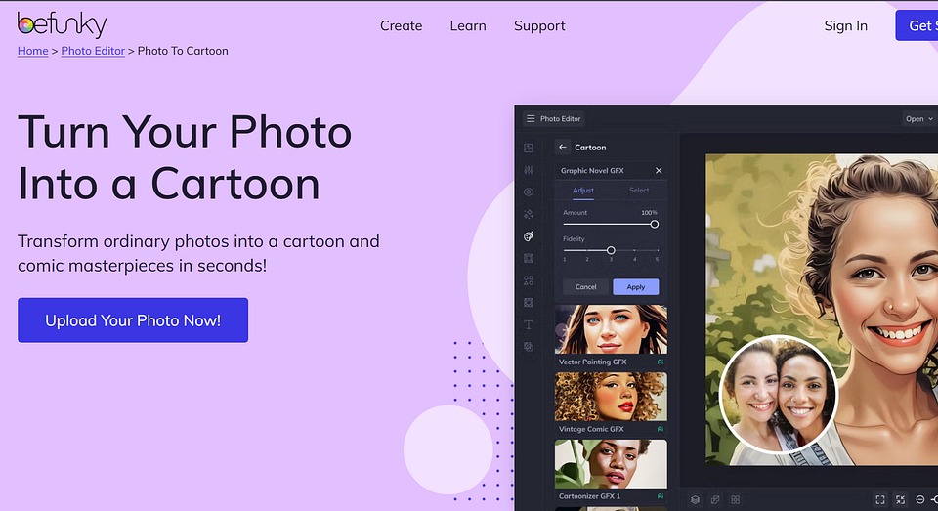The width and height of the screenshot is (938, 511).
Task: Click the AI badge on Vintage Comic GFX
Action: [x=661, y=429]
